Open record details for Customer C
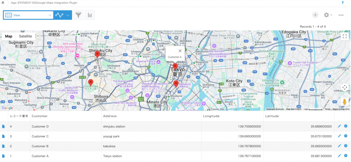Screen dimensions: 351x162 coord(3,136)
